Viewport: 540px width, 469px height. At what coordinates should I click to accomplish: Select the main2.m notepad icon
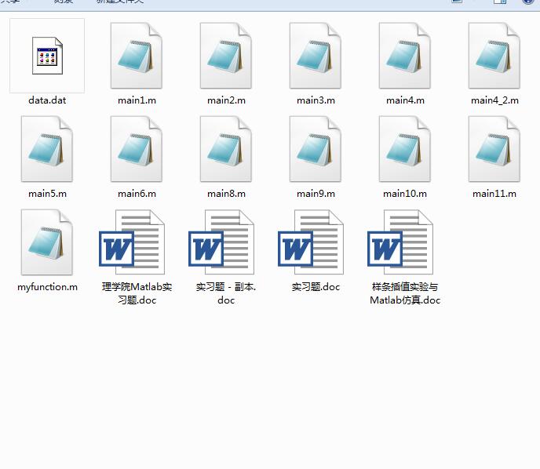(x=226, y=56)
